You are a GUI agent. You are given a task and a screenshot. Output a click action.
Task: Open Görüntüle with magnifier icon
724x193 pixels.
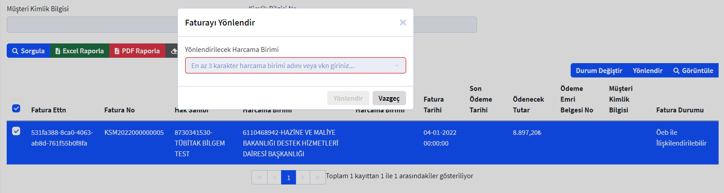pos(693,71)
